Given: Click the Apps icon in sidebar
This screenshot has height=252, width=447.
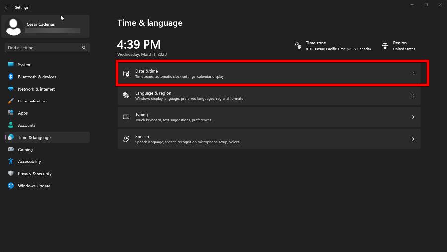Looking at the screenshot, I should tap(11, 113).
